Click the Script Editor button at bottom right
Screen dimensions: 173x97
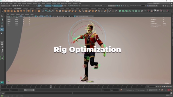click(171, 93)
